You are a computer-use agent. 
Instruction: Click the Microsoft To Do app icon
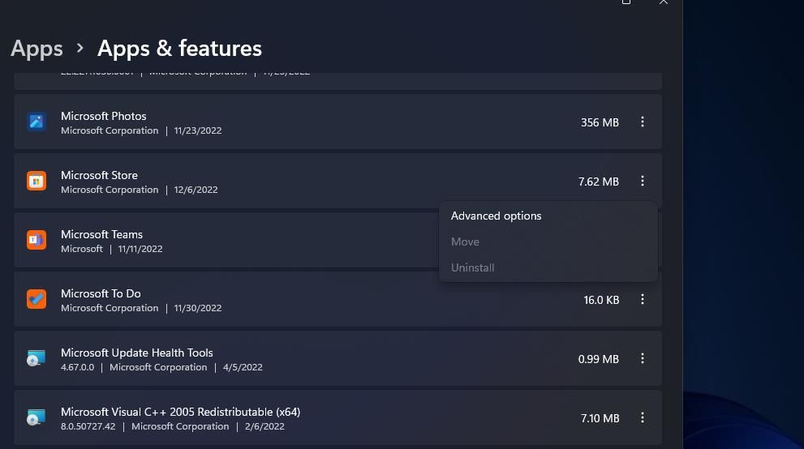click(36, 300)
